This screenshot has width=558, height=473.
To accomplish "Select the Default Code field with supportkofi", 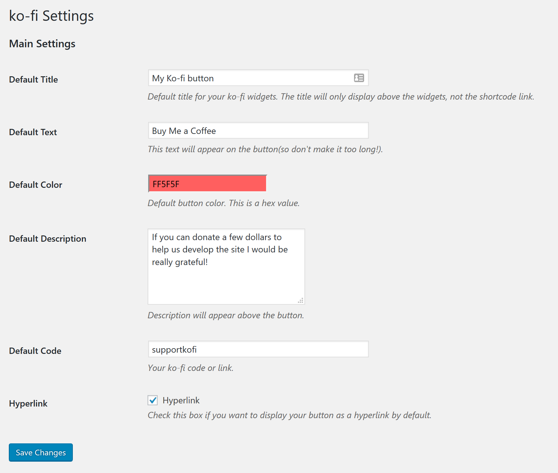I will click(x=258, y=349).
